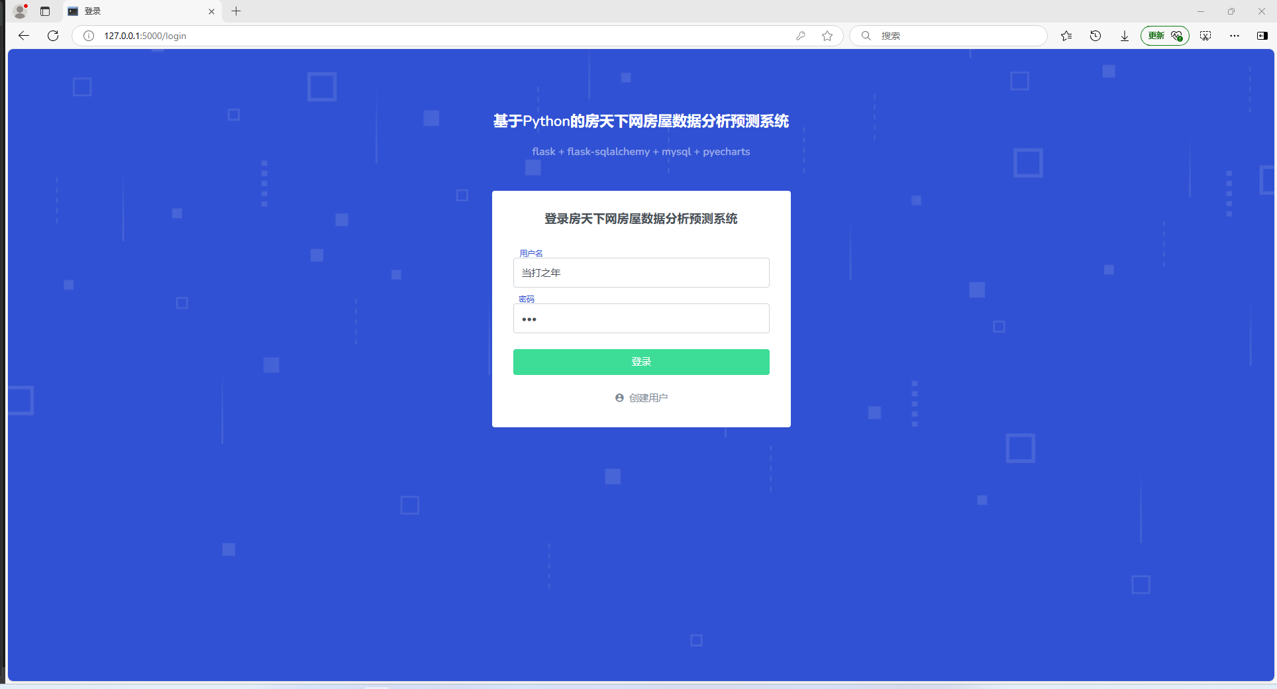
Task: Open the 创建用户 link
Action: tap(648, 397)
